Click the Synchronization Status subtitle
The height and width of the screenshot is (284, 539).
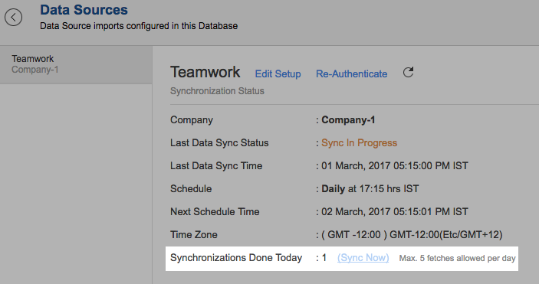217,91
